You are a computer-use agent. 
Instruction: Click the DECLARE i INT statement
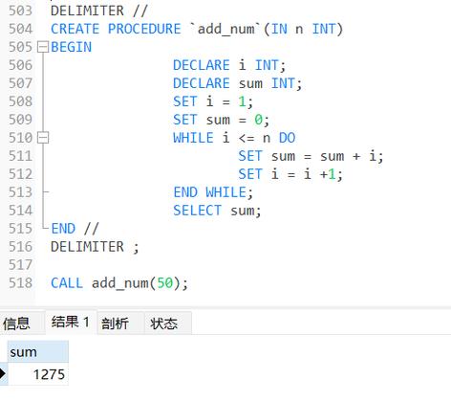click(229, 65)
